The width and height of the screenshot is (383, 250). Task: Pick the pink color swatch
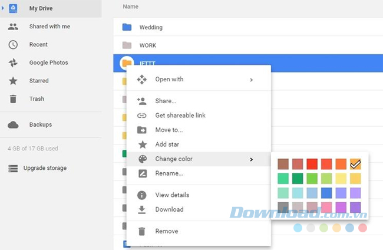click(x=326, y=207)
